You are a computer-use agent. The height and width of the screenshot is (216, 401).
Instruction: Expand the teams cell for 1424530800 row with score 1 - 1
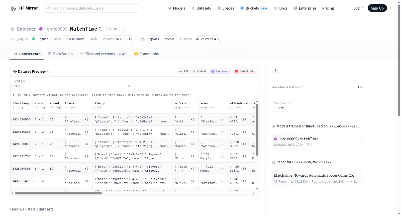(87, 119)
